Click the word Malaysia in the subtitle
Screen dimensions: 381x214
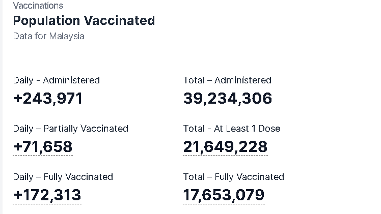click(67, 36)
